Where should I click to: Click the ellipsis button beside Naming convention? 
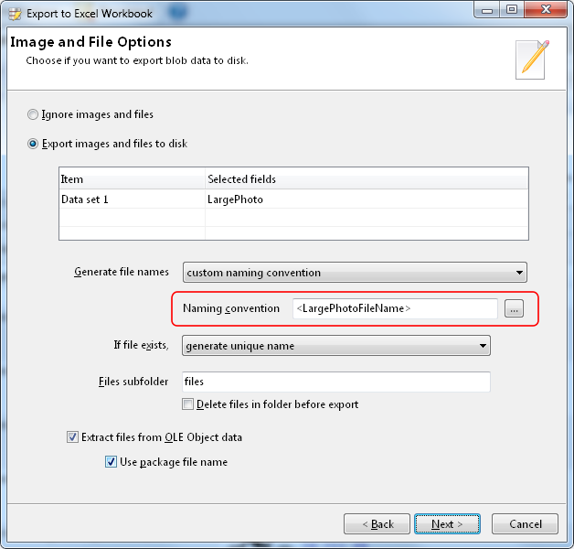515,309
